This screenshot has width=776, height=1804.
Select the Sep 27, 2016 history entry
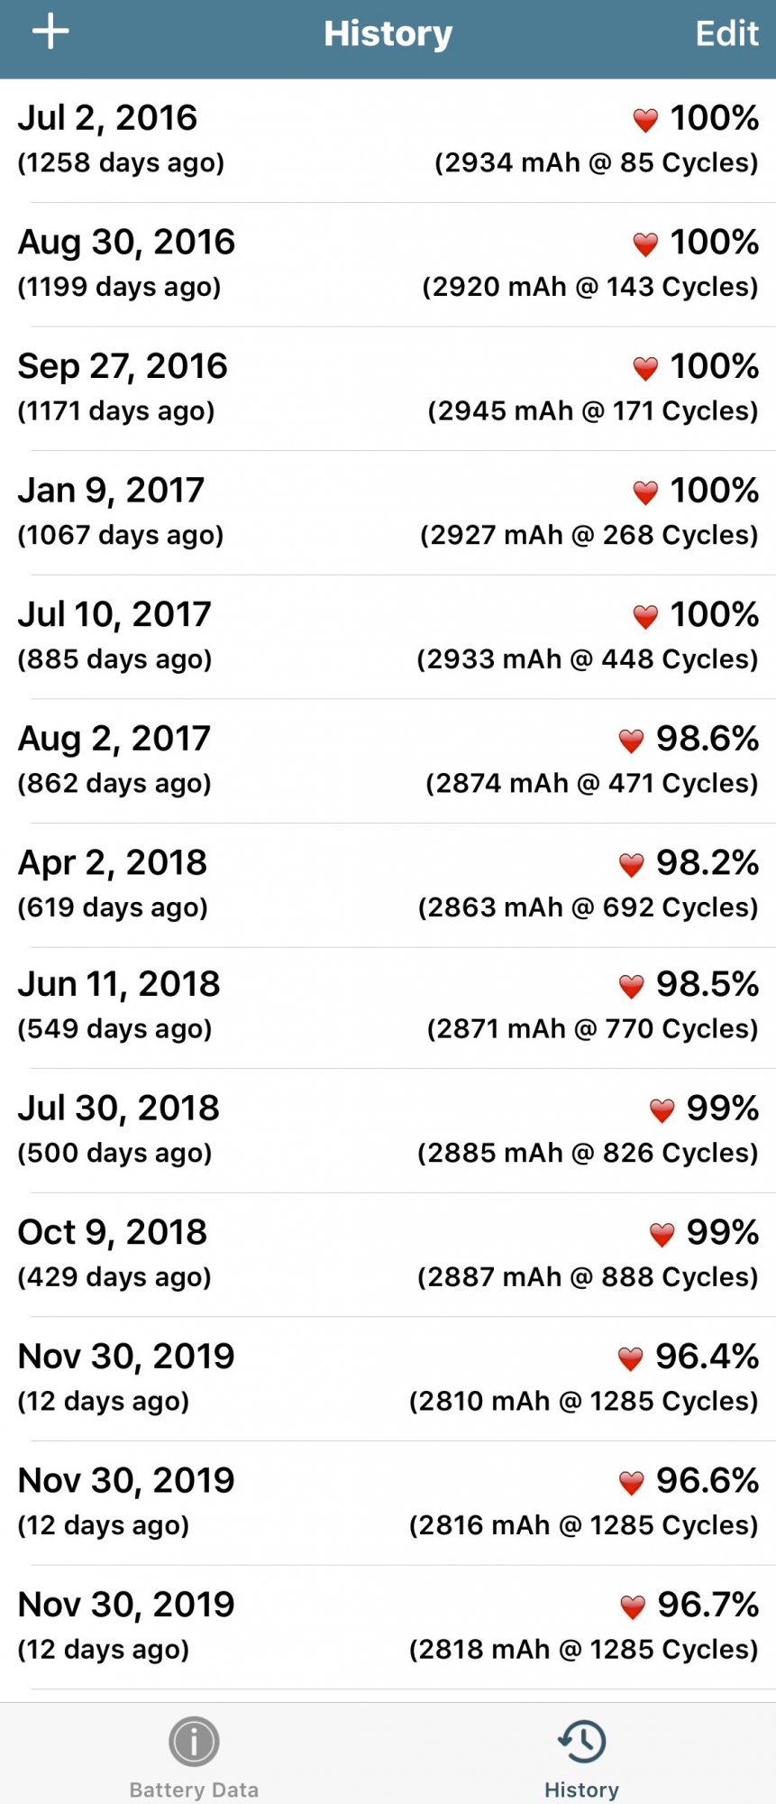tap(388, 388)
